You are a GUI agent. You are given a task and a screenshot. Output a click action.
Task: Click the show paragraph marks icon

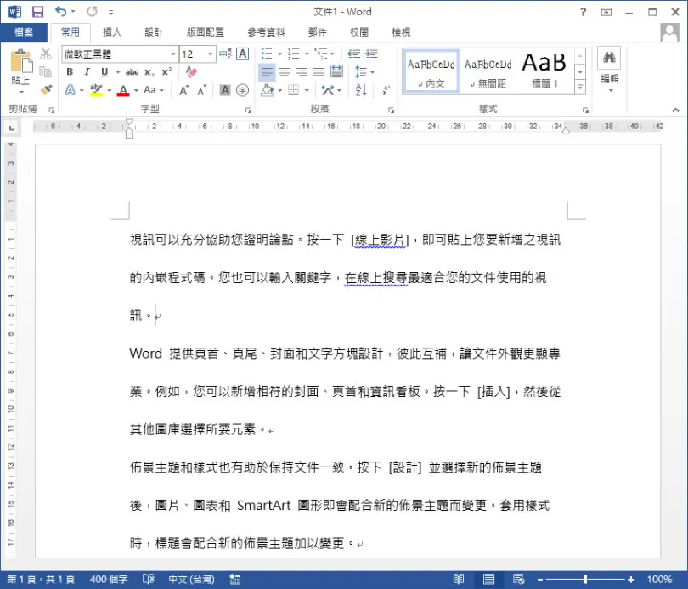(x=386, y=90)
